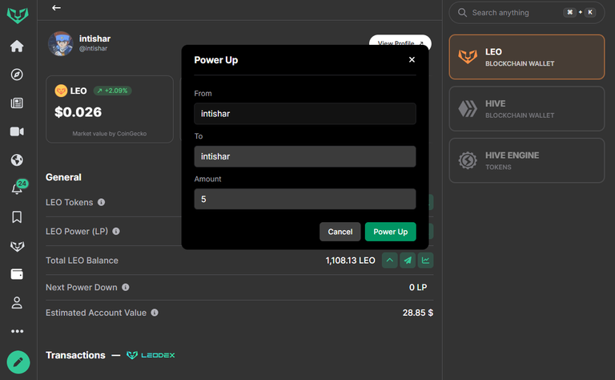The width and height of the screenshot is (615, 380).
Task: Click the info icon beside Next Power Down
Action: click(x=126, y=287)
